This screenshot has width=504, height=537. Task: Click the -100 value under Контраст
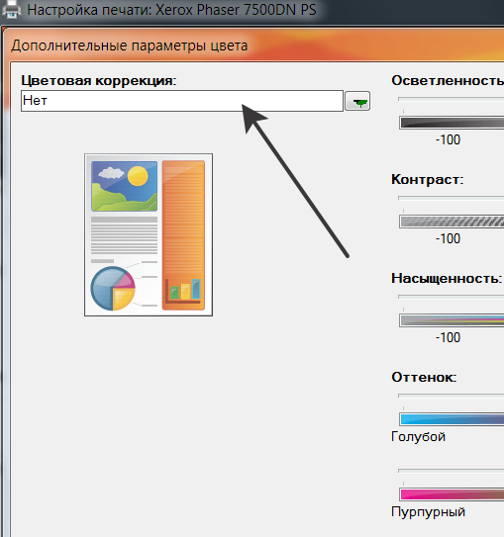pos(449,238)
